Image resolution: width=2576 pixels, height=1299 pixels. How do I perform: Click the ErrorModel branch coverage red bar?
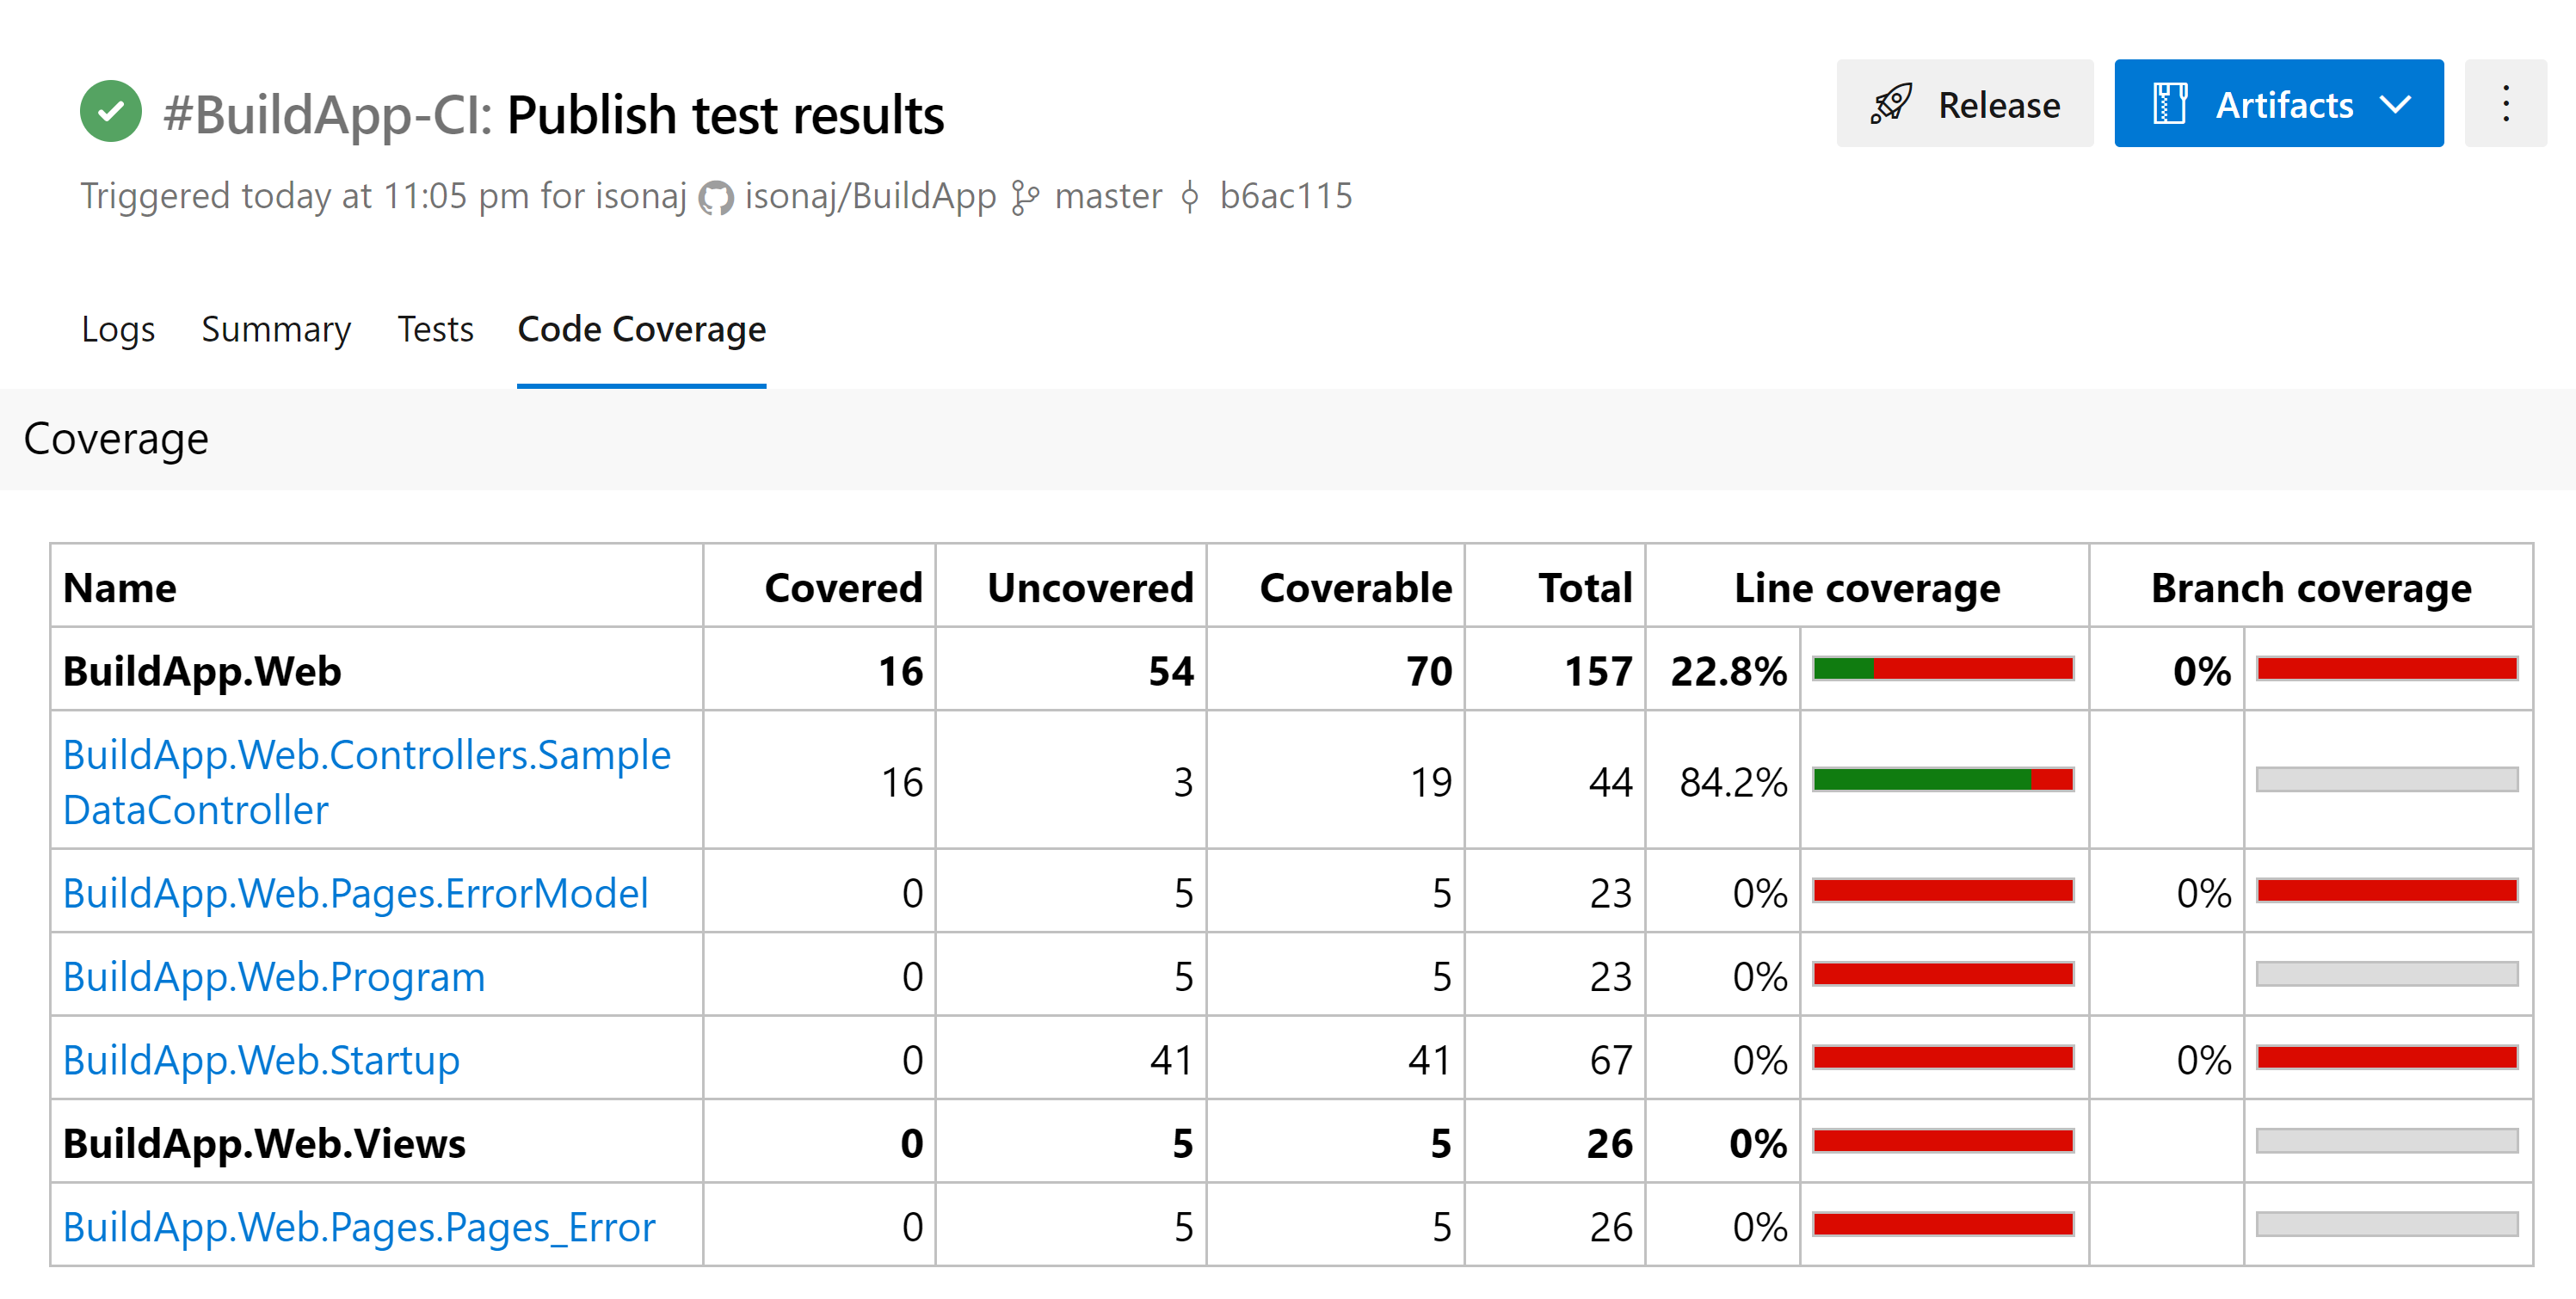click(x=2387, y=891)
